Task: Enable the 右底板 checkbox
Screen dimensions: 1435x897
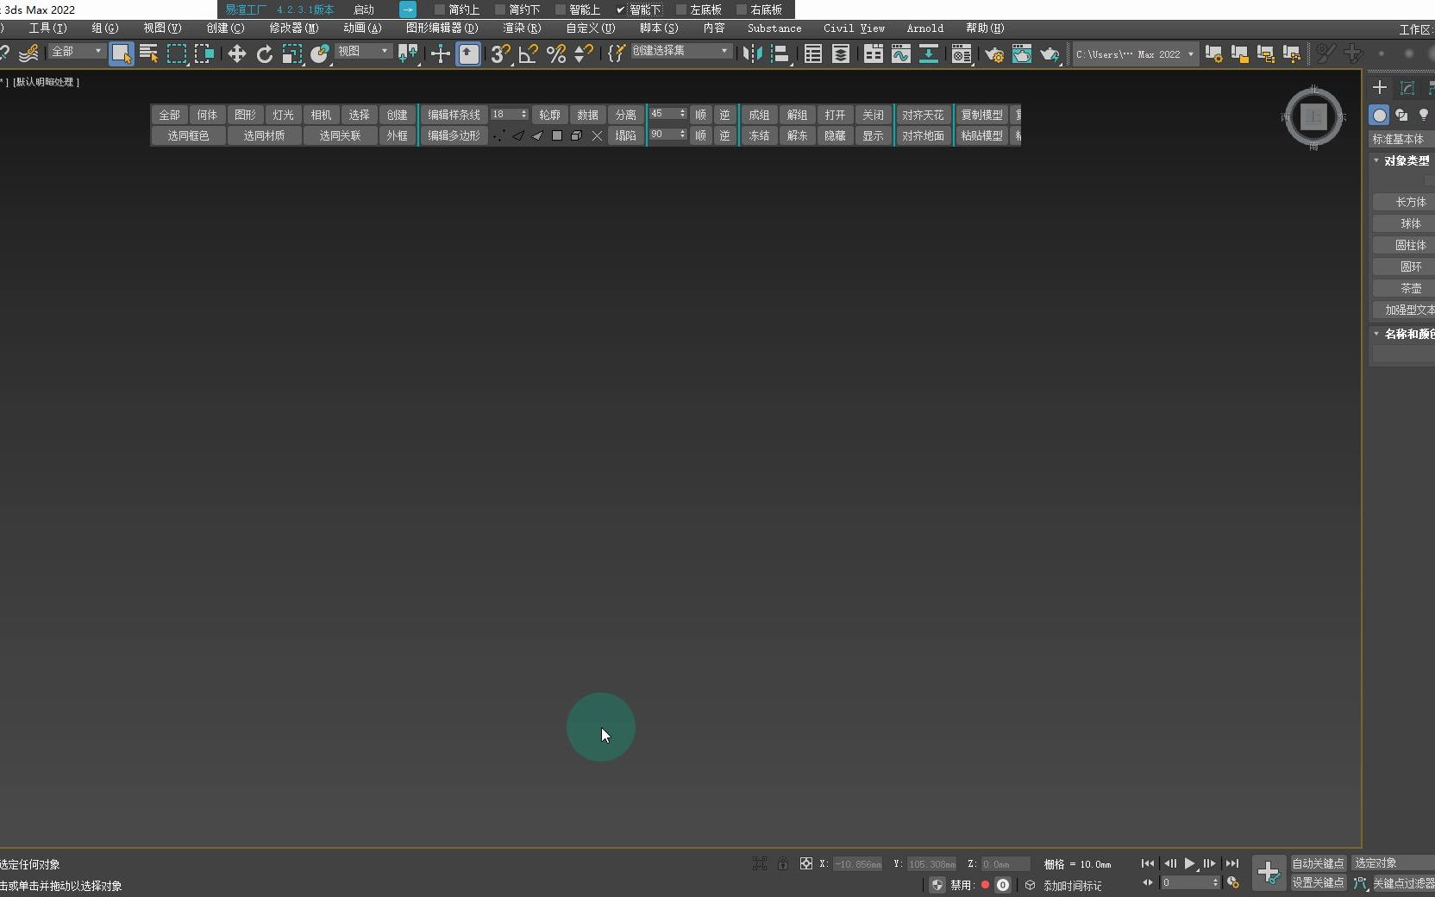Action: point(741,9)
